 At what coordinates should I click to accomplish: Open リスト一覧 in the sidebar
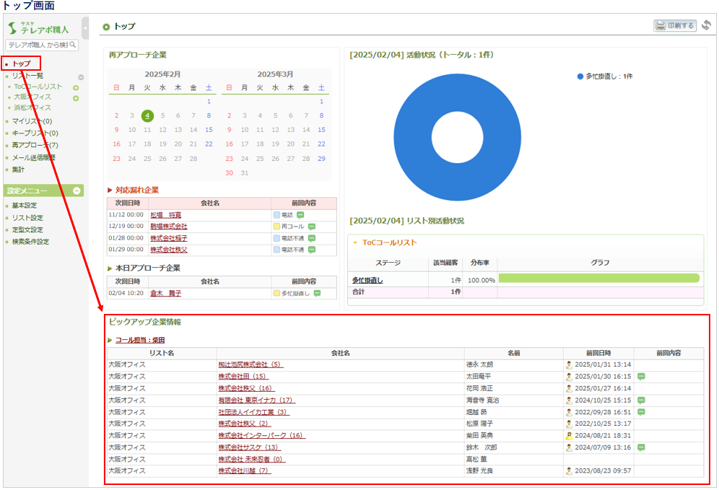coord(27,76)
